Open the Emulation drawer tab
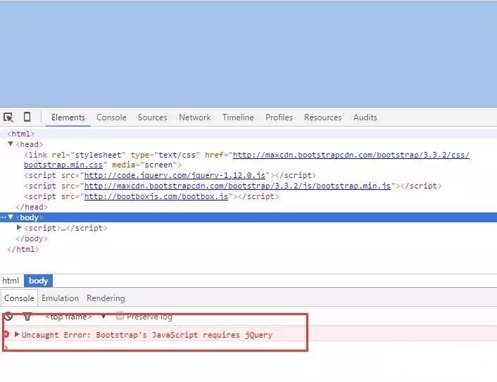This screenshot has height=382, width=497. [60, 298]
